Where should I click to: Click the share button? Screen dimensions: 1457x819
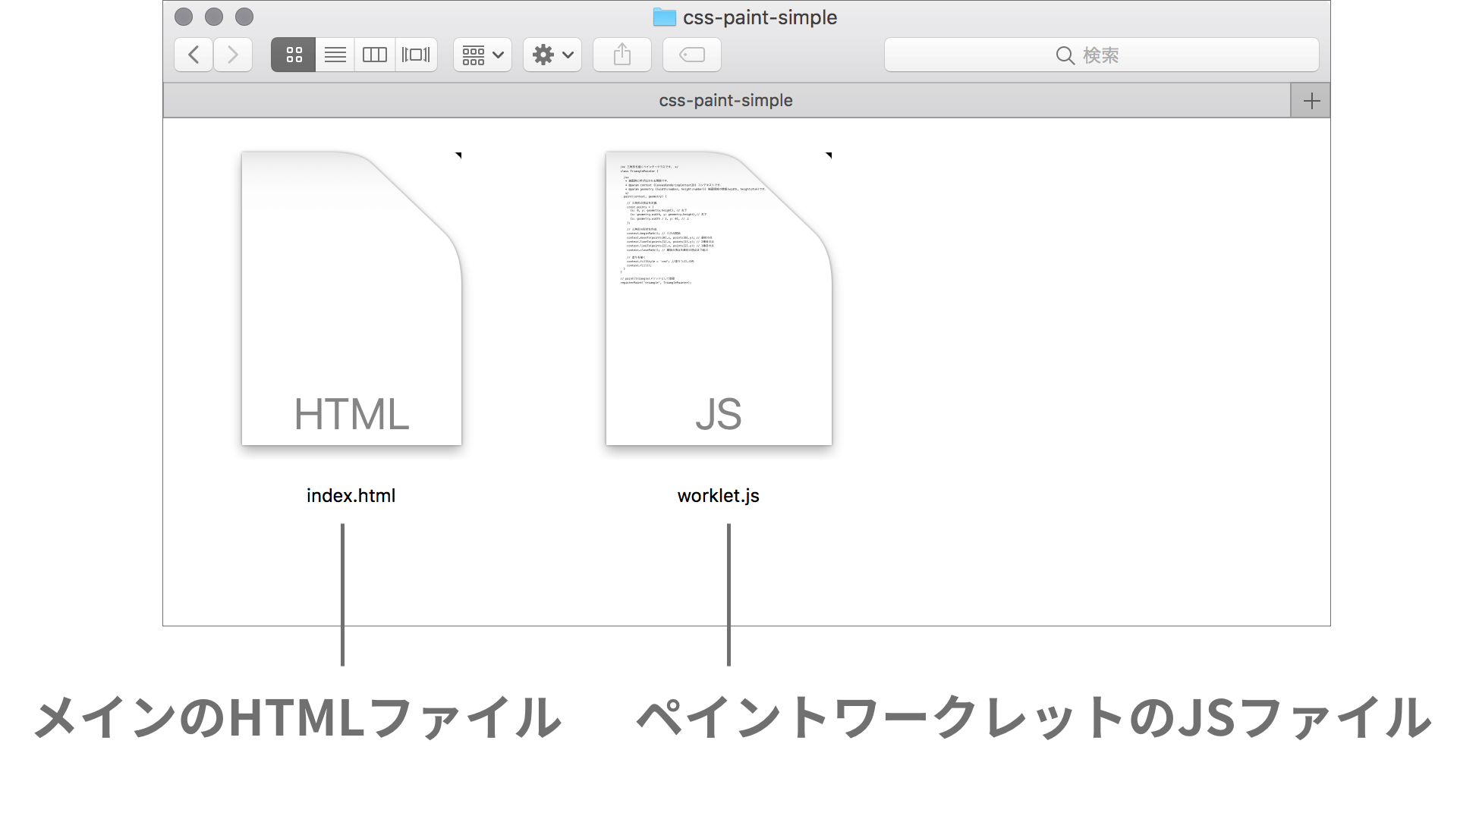pos(622,55)
